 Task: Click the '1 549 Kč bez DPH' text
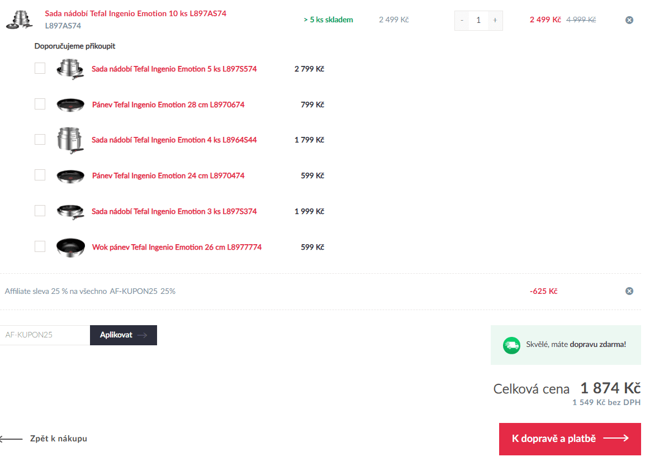click(606, 402)
